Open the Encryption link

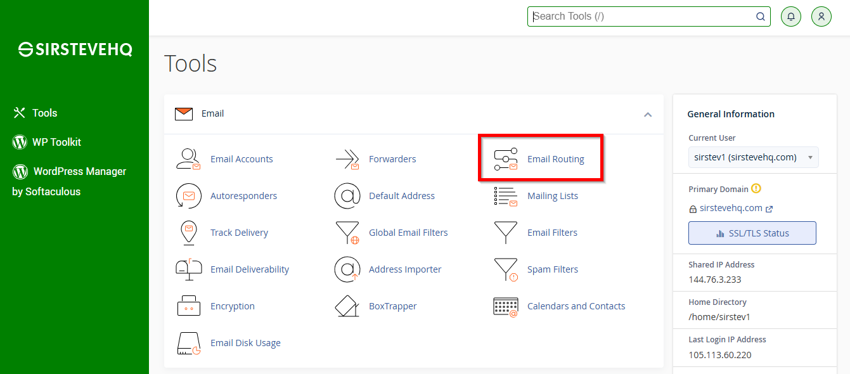click(x=233, y=306)
